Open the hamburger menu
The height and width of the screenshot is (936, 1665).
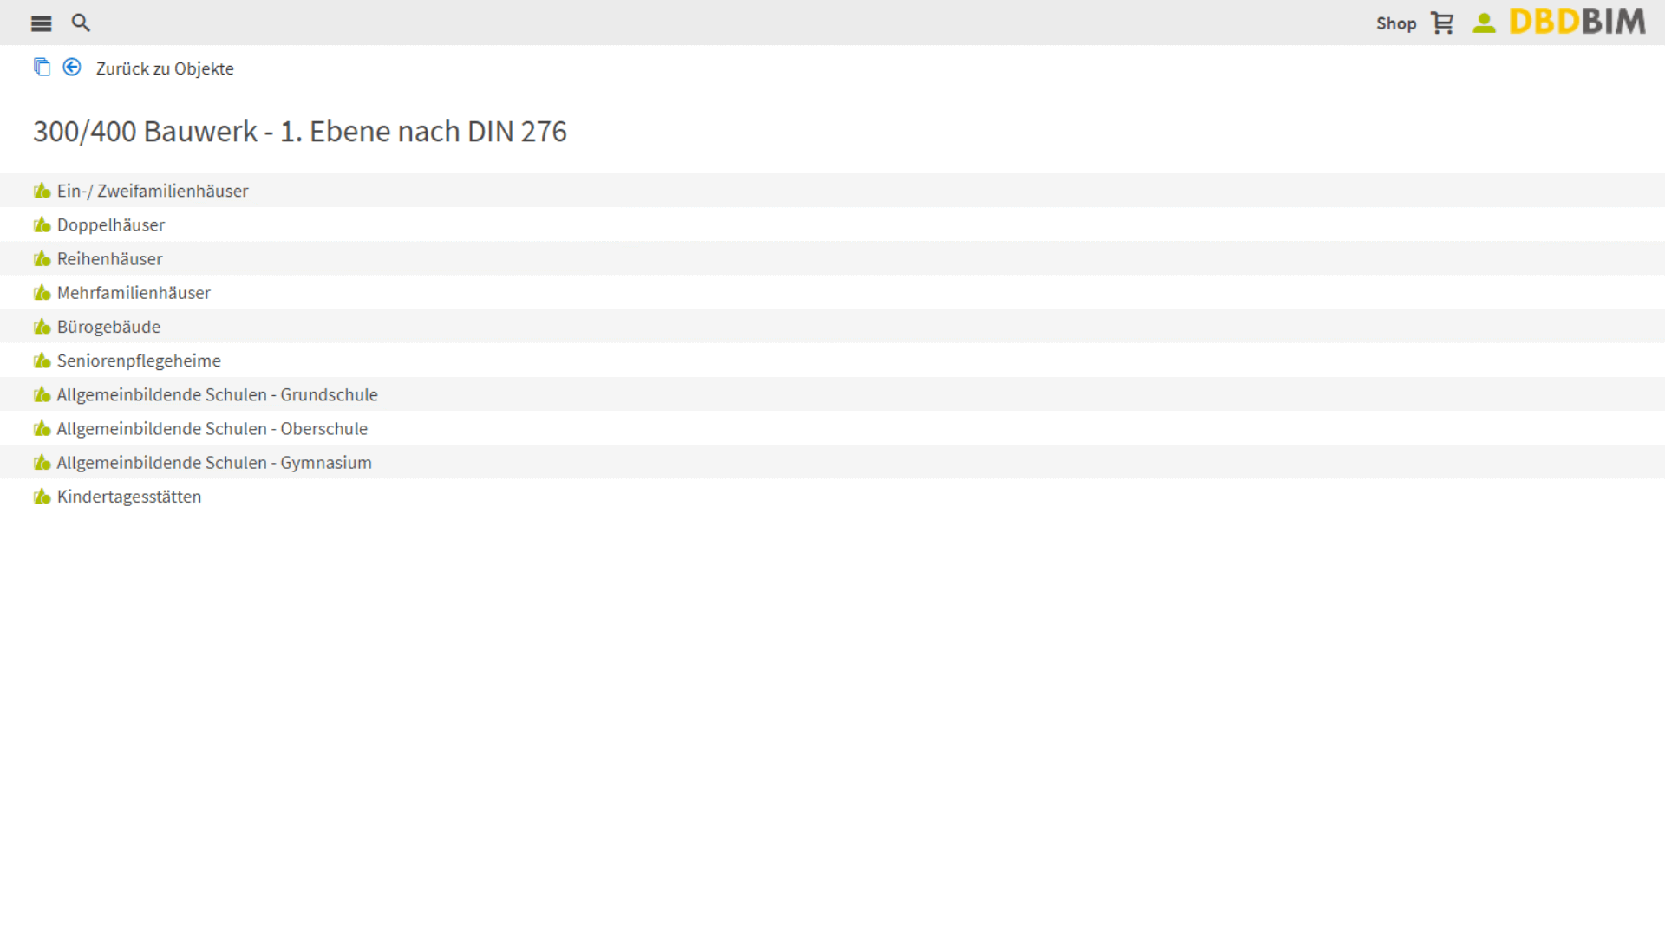(41, 23)
